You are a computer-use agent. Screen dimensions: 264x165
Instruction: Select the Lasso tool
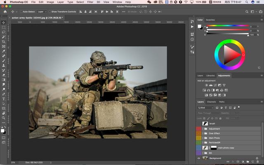(4, 32)
